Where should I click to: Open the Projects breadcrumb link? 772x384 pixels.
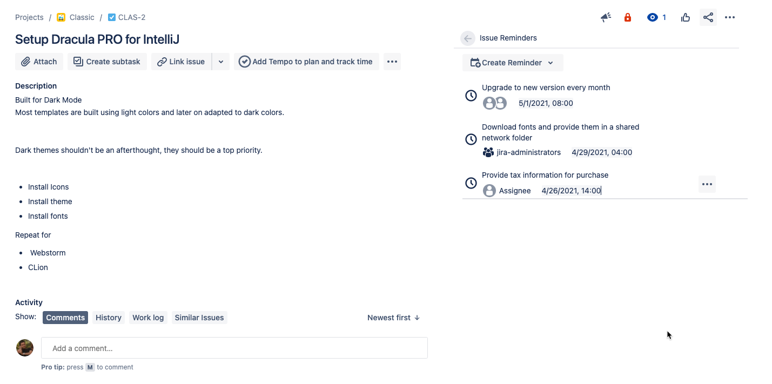(29, 17)
